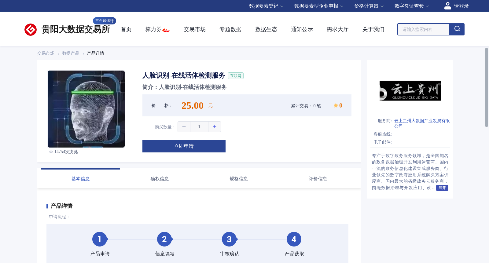Open the 交易市场 menu item
The image size is (489, 263).
point(195,29)
